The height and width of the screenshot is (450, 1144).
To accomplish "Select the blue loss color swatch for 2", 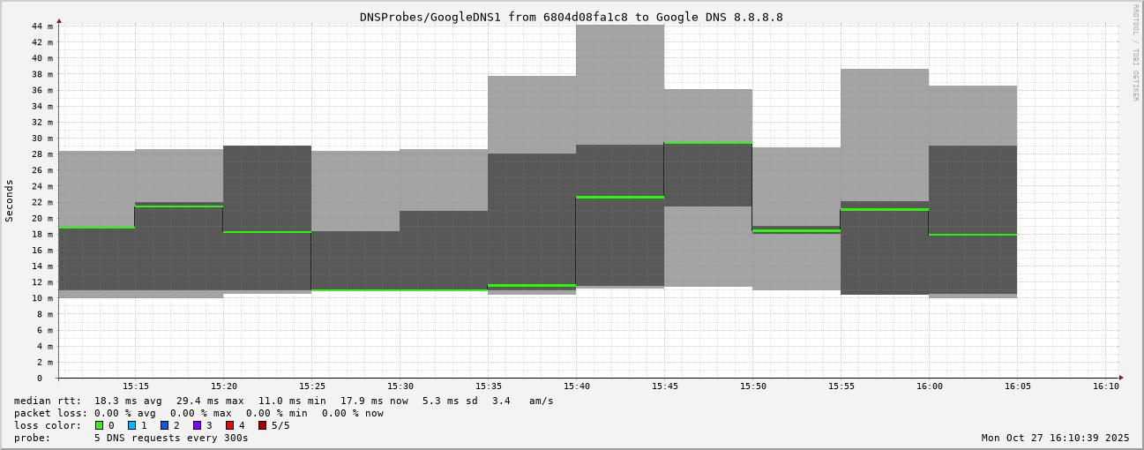I will 164,425.
